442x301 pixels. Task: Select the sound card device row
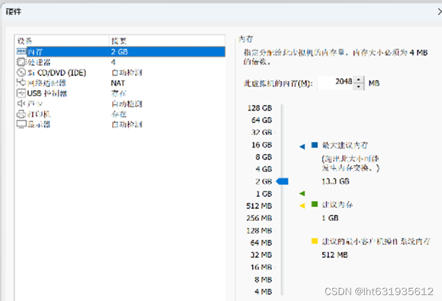click(x=120, y=104)
